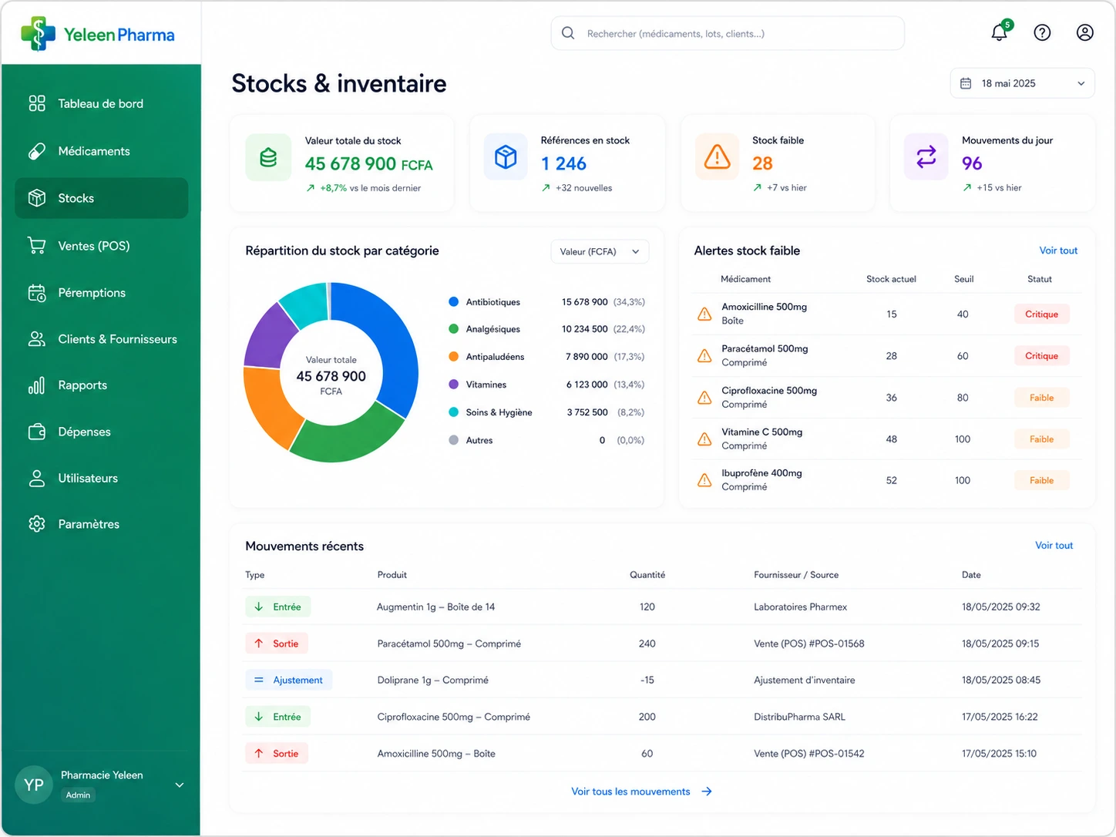
Task: Click Vente (POS) #POS-01568 source
Action: pos(808,644)
